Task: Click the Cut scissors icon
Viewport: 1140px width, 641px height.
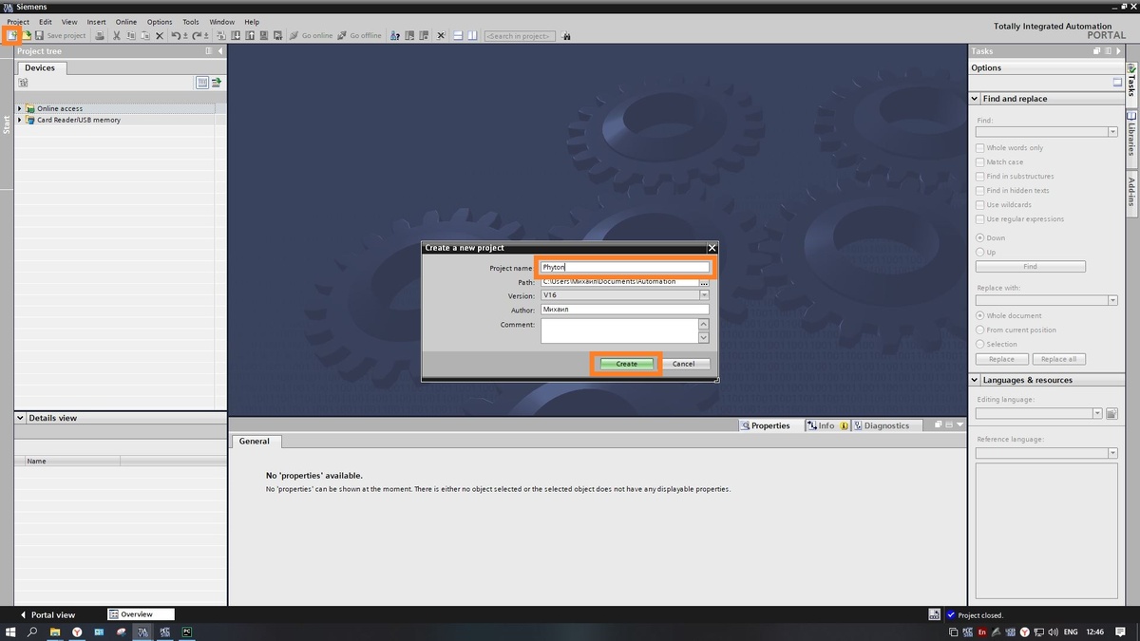Action: coord(117,35)
